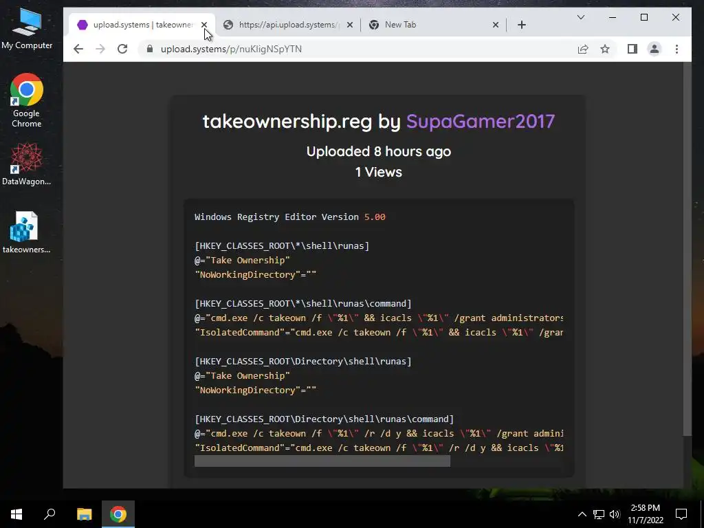Click the '1 Views' counter text

(379, 172)
